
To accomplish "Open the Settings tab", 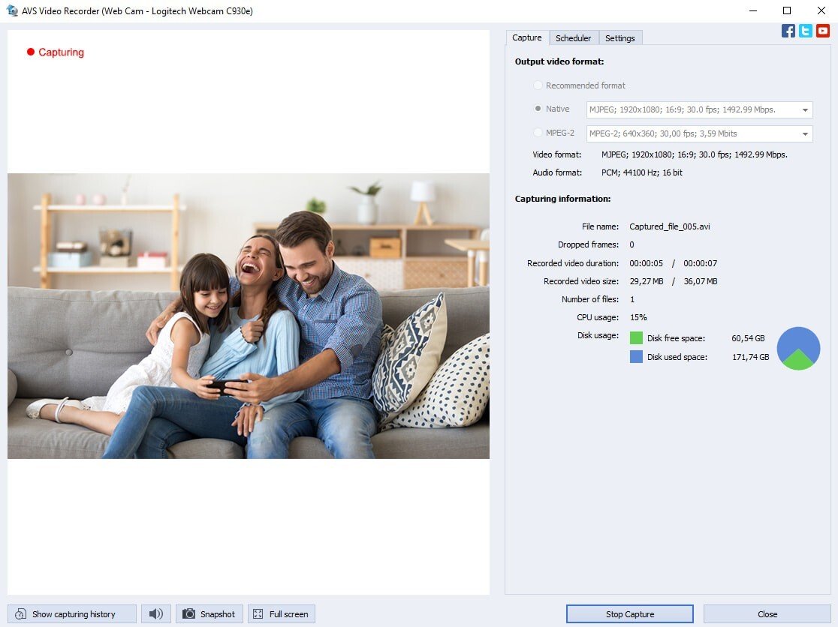I will [620, 37].
